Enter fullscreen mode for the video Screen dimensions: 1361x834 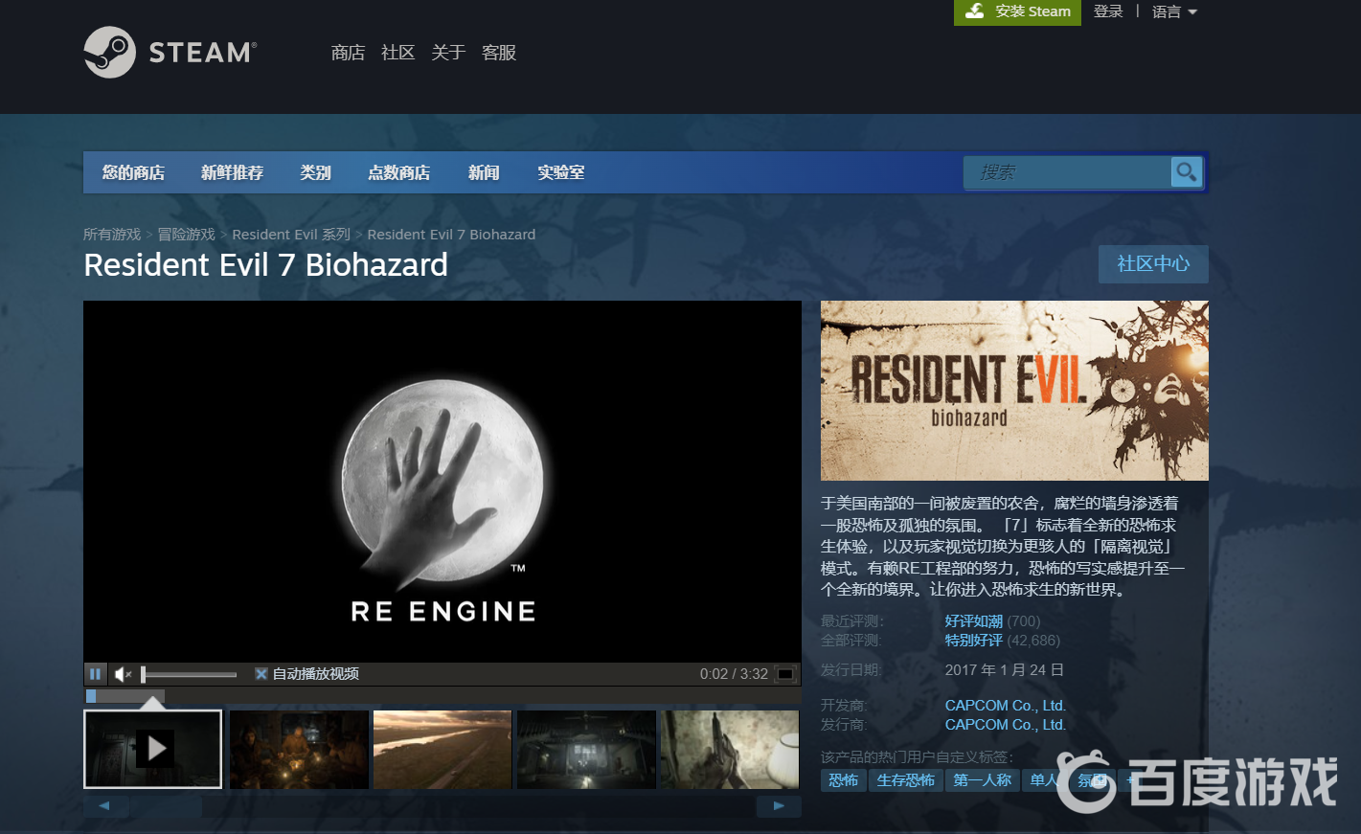[785, 674]
